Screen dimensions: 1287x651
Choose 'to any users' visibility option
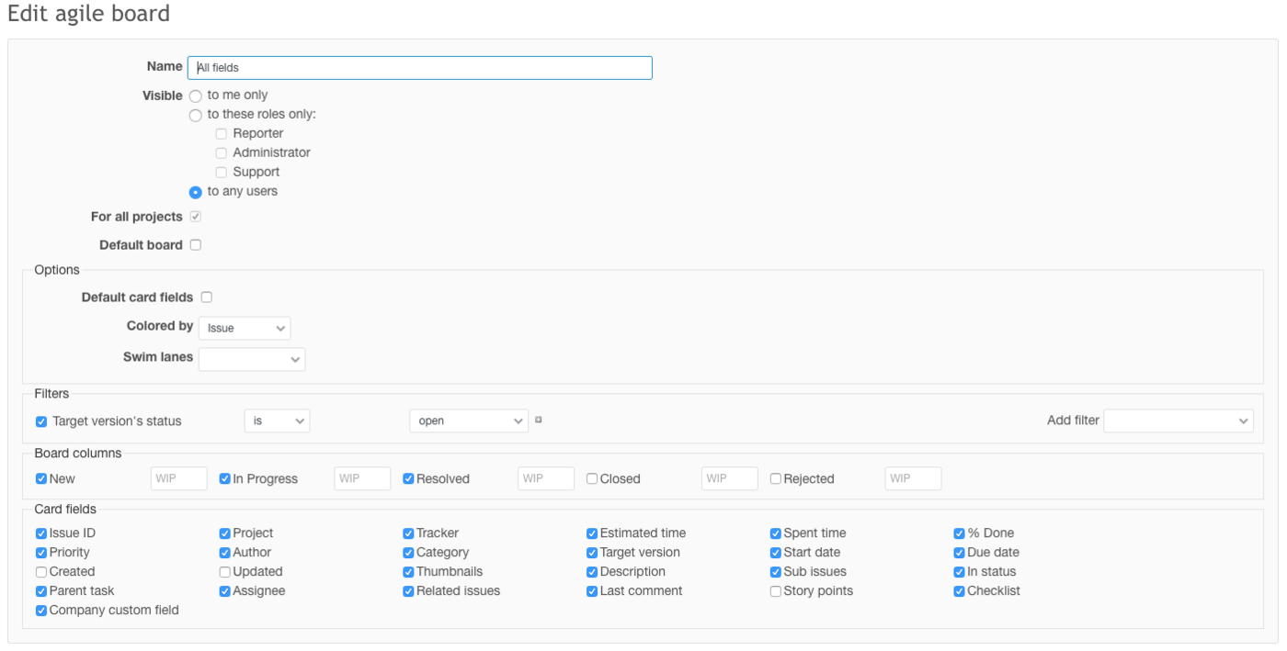(196, 193)
